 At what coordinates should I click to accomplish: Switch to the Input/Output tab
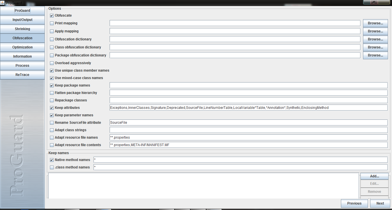coord(22,20)
